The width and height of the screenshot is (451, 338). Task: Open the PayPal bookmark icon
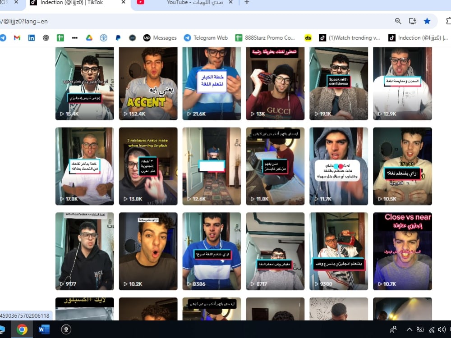pos(118,38)
